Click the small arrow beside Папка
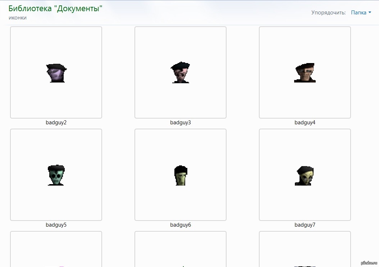This screenshot has height=267, width=379. click(x=370, y=13)
